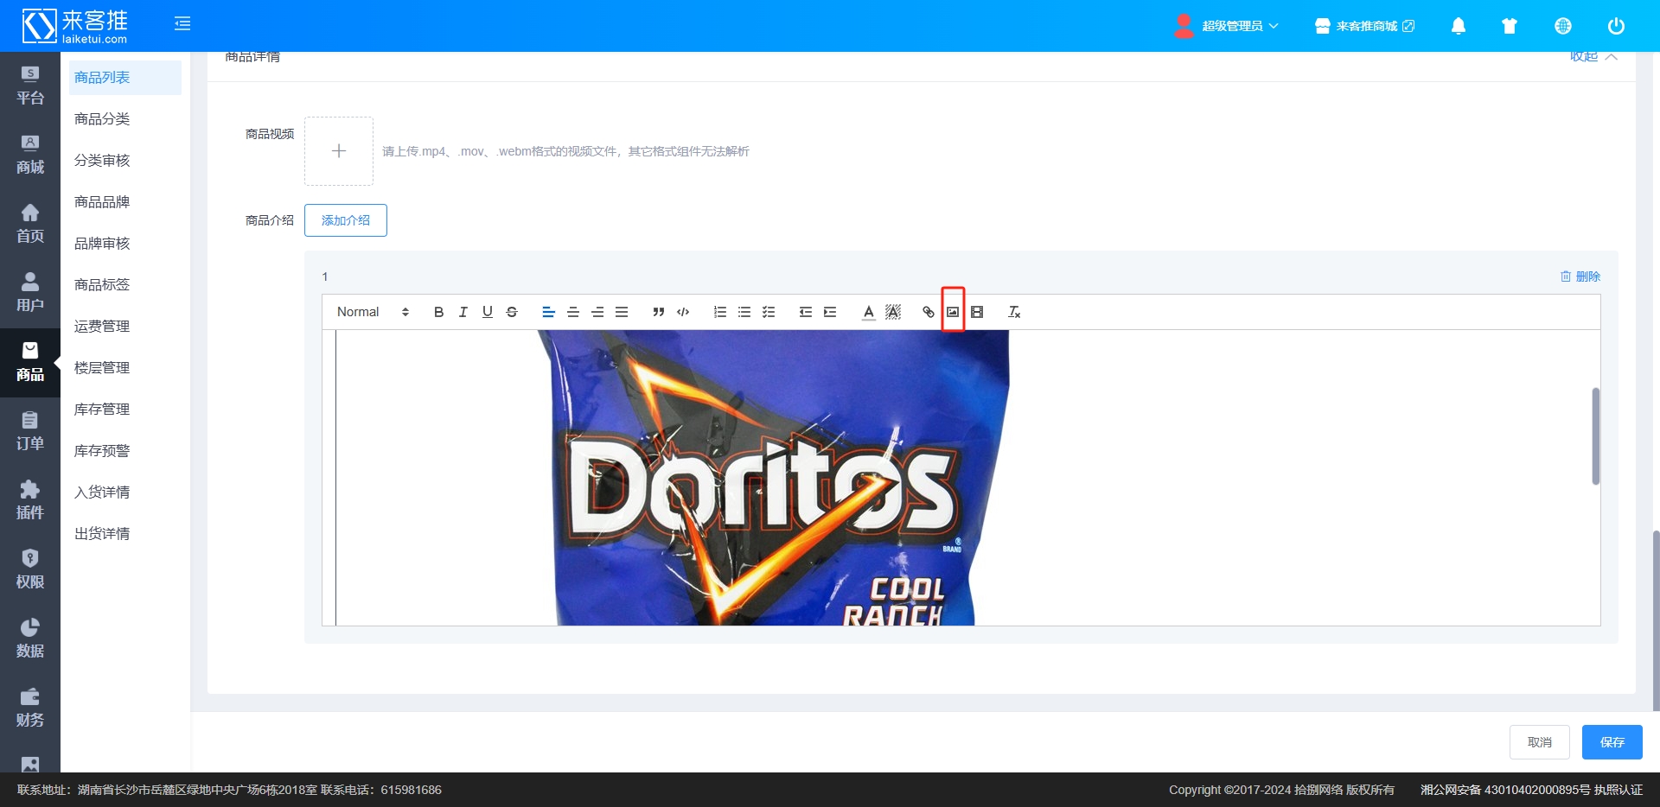Enable the checklist format in the editor

click(769, 312)
